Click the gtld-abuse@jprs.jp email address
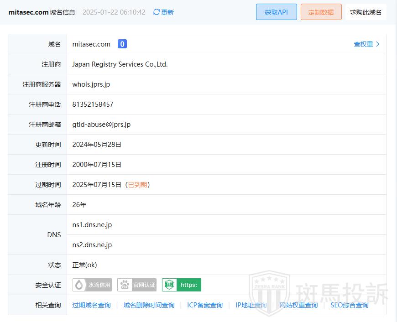 [x=101, y=125]
